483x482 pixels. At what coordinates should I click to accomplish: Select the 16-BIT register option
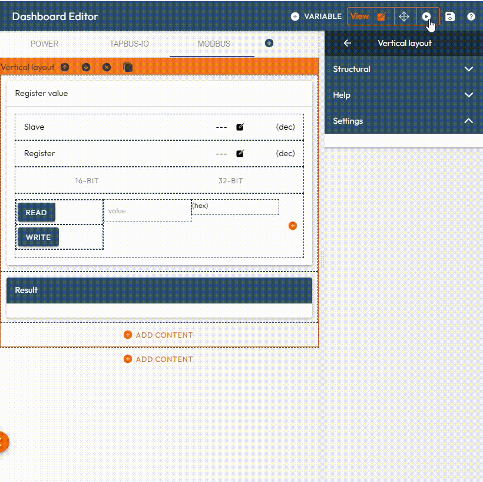87,181
